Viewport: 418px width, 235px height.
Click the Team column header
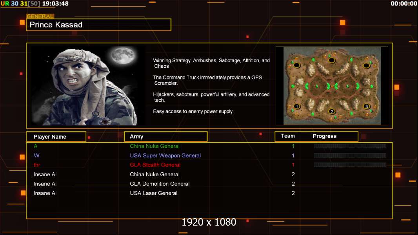click(288, 136)
